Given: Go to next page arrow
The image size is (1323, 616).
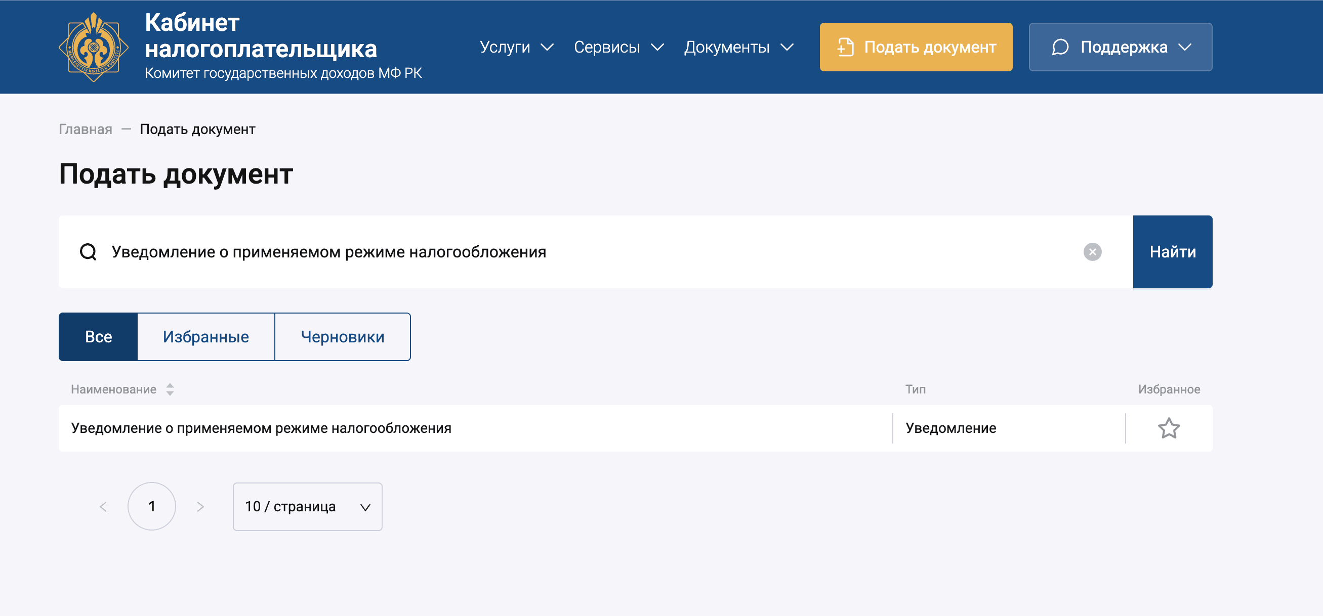Looking at the screenshot, I should pyautogui.click(x=200, y=507).
